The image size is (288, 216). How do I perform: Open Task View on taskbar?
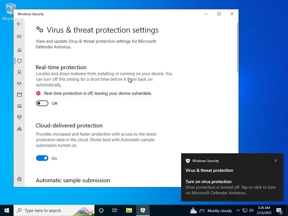pyautogui.click(x=115, y=210)
